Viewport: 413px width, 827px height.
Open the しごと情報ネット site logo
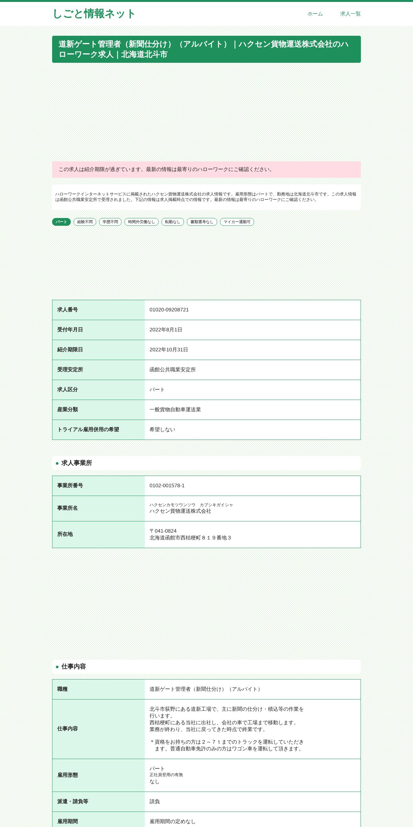click(x=94, y=14)
